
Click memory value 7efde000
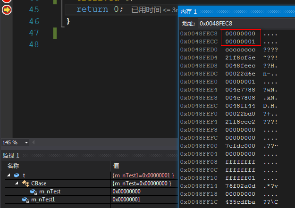240,146
